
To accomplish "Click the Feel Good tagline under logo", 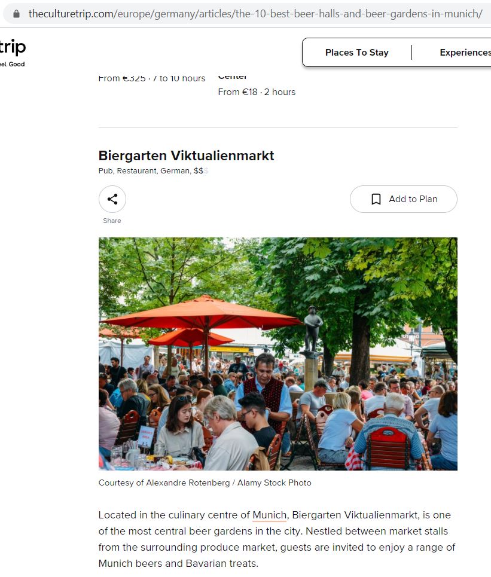I will pyautogui.click(x=13, y=64).
